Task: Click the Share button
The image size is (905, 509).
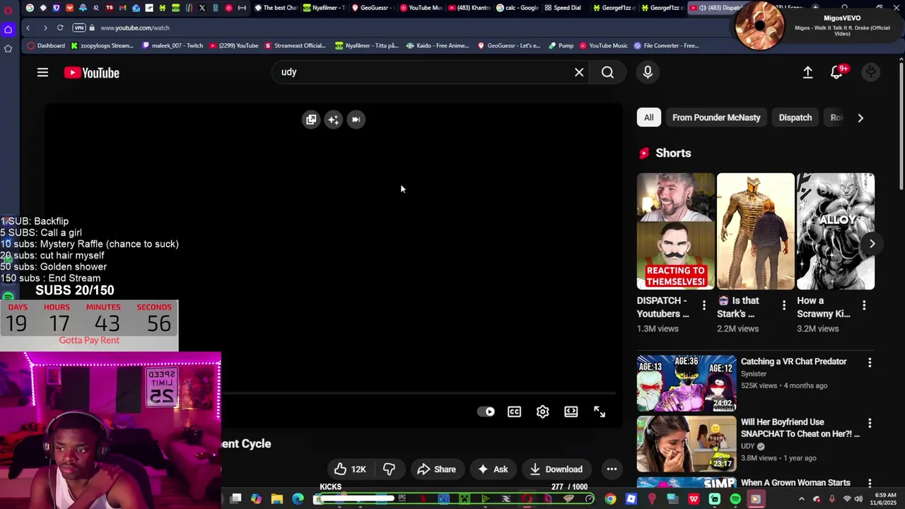Action: pyautogui.click(x=436, y=469)
